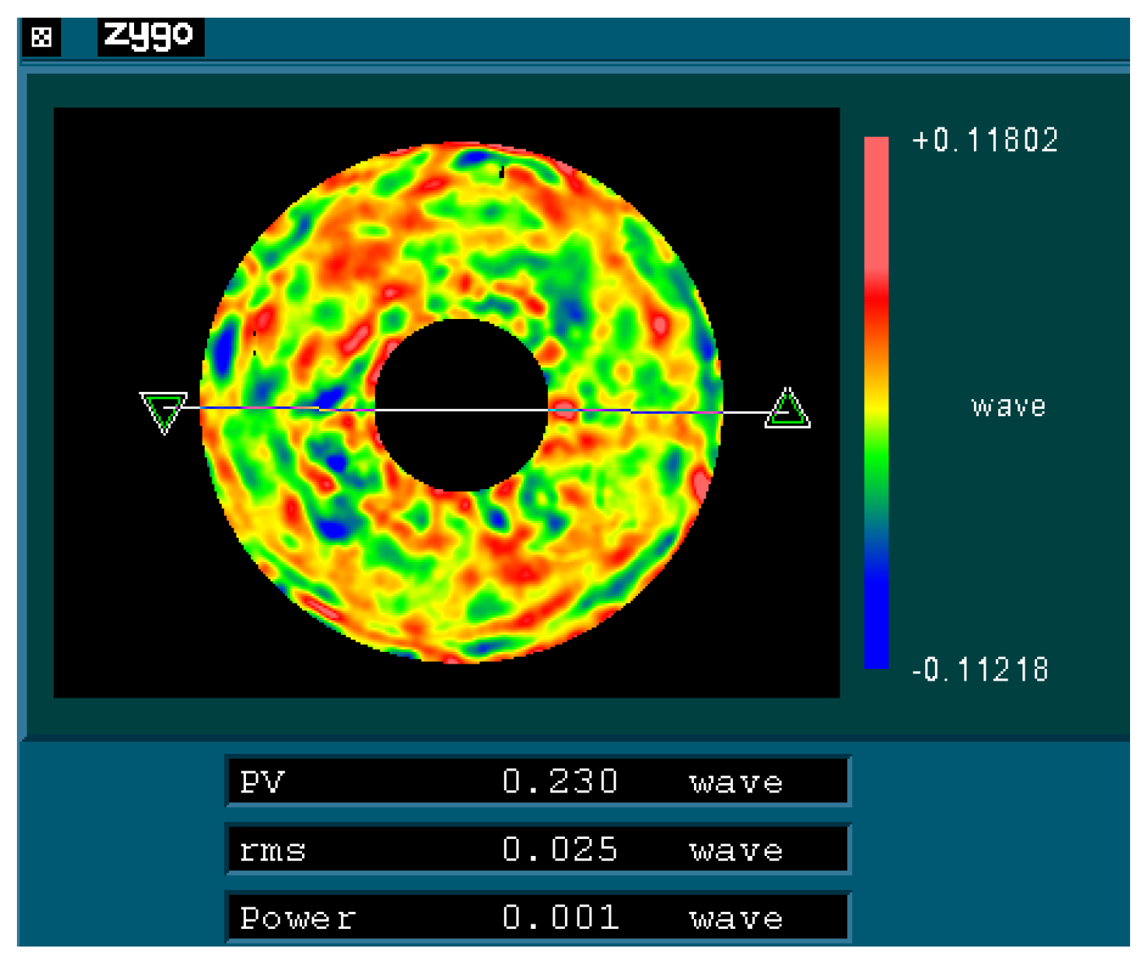The image size is (1147, 962).
Task: Click the zygo logo
Action: (150, 35)
